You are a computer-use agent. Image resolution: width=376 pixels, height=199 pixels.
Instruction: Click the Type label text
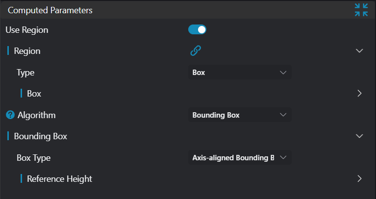[x=25, y=73]
